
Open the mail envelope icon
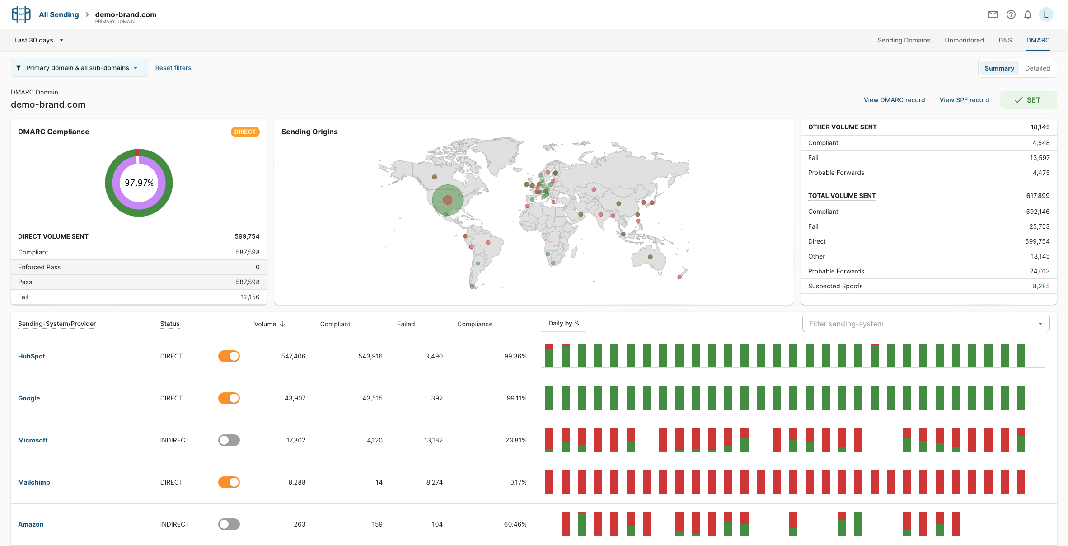[x=993, y=14]
